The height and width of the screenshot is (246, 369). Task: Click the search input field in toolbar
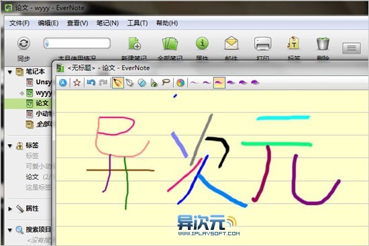[77, 44]
